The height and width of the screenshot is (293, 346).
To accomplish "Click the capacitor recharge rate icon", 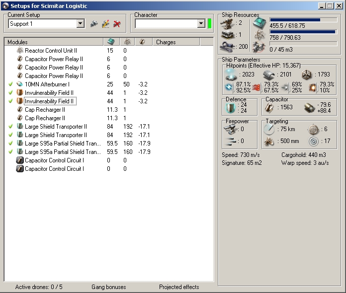I will [x=310, y=108].
